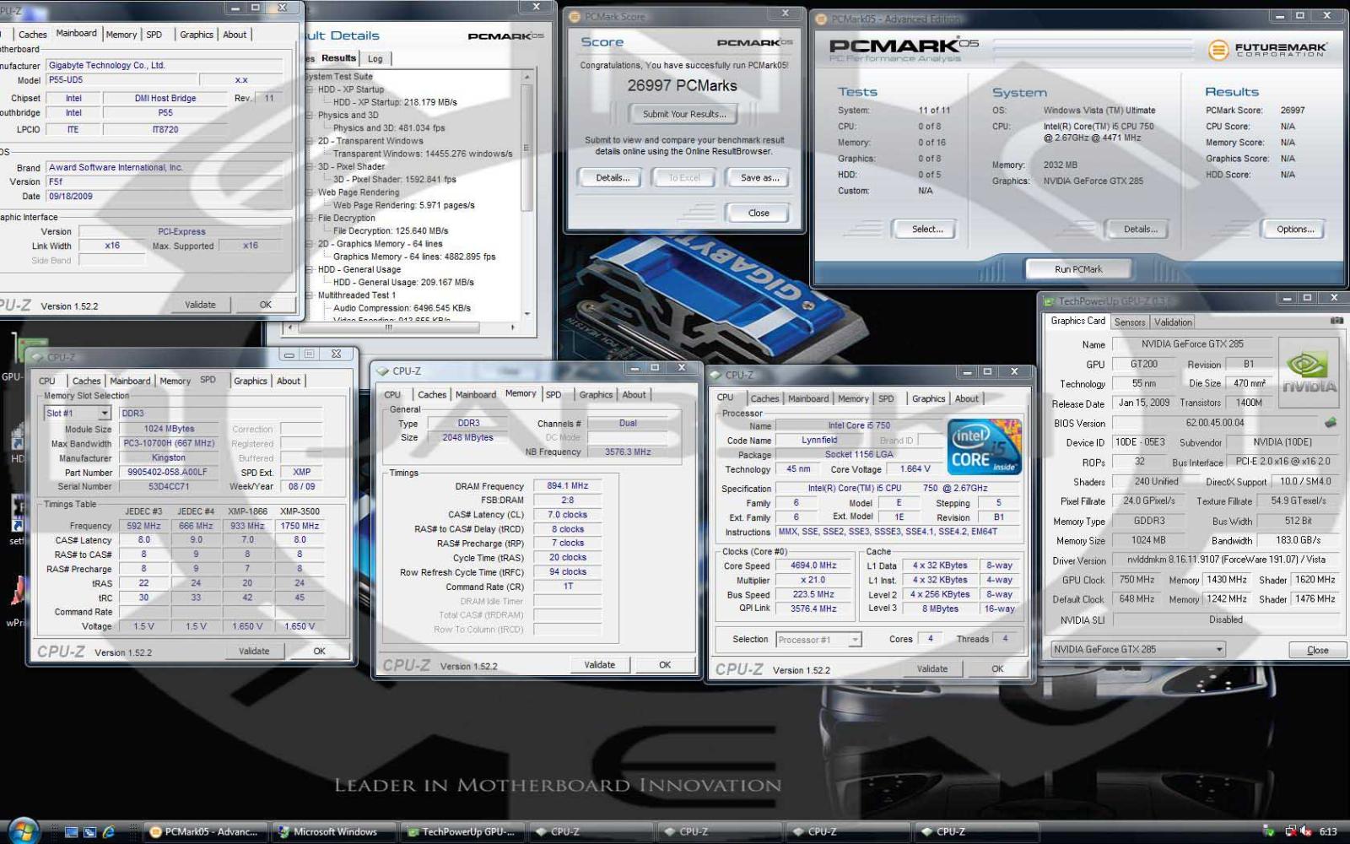The image size is (1350, 844).
Task: Collapse the Web Page Rendering node
Action: [310, 192]
